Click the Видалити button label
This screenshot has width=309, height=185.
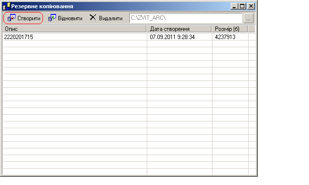111,18
